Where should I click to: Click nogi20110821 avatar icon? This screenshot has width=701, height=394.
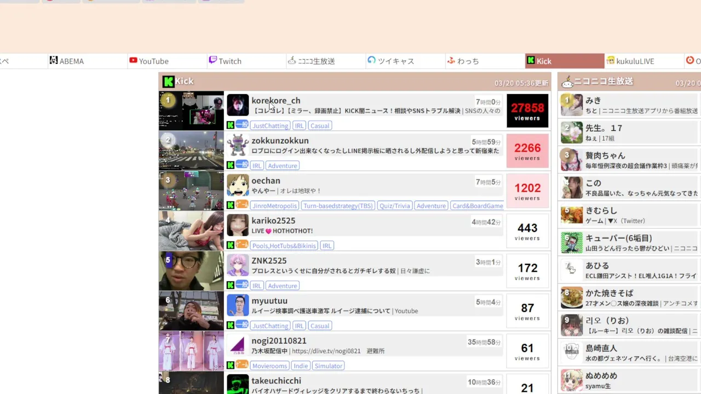[x=238, y=345]
